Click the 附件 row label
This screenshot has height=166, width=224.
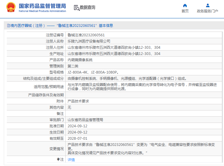pos(60,101)
